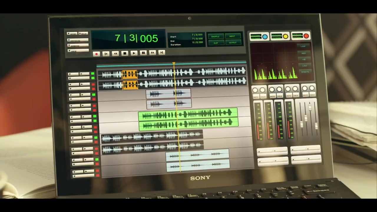
Task: Select the Shuffle edit mode button
Action: point(216,37)
